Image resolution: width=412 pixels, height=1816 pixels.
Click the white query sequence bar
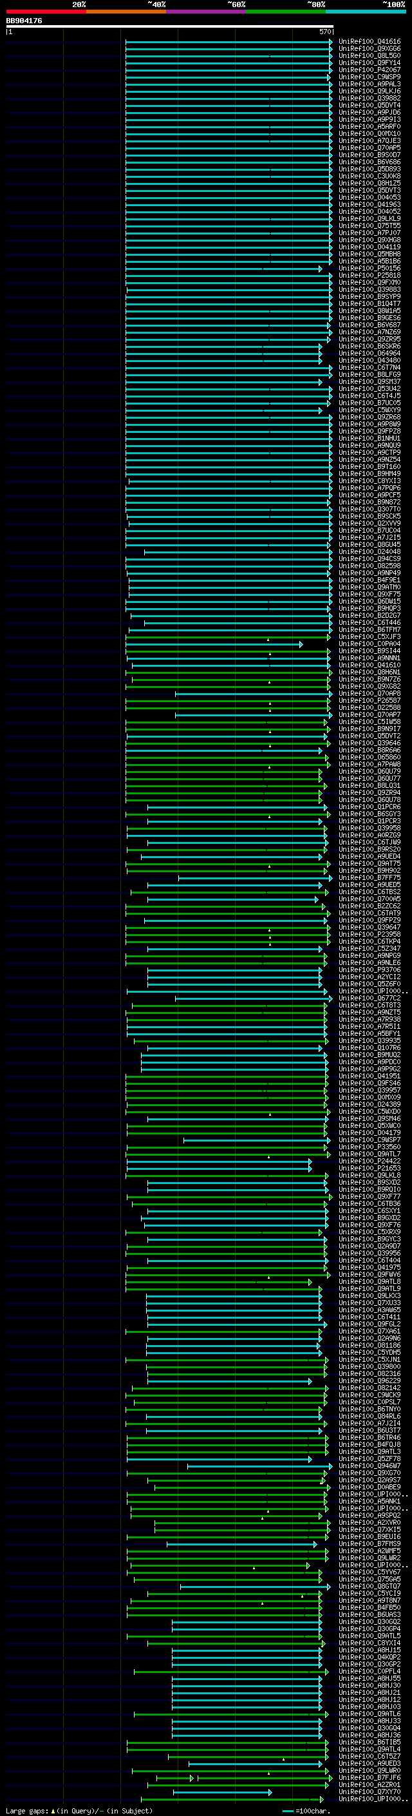point(170,27)
